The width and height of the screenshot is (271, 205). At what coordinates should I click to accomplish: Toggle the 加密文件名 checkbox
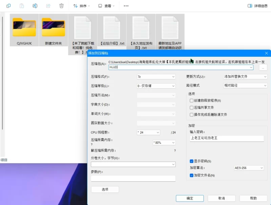[192, 175]
